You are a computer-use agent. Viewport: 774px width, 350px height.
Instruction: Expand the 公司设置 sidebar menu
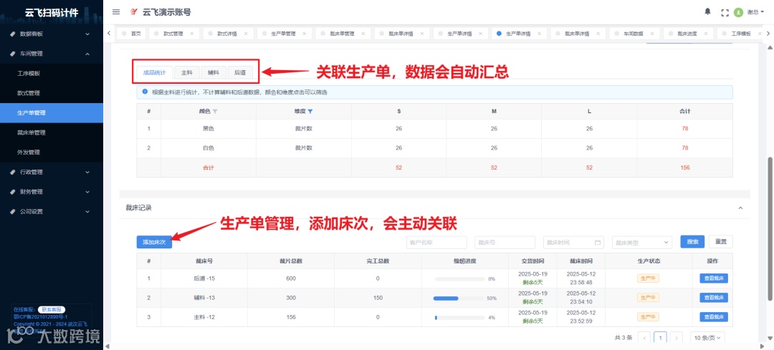tap(52, 211)
